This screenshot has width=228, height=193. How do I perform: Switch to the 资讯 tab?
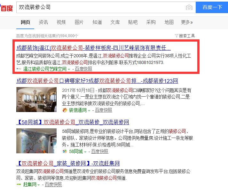[43, 22]
